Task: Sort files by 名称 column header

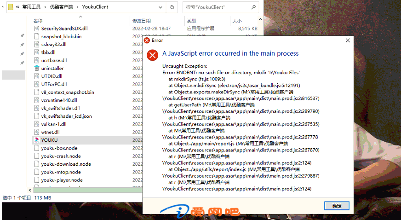Action: point(38,21)
